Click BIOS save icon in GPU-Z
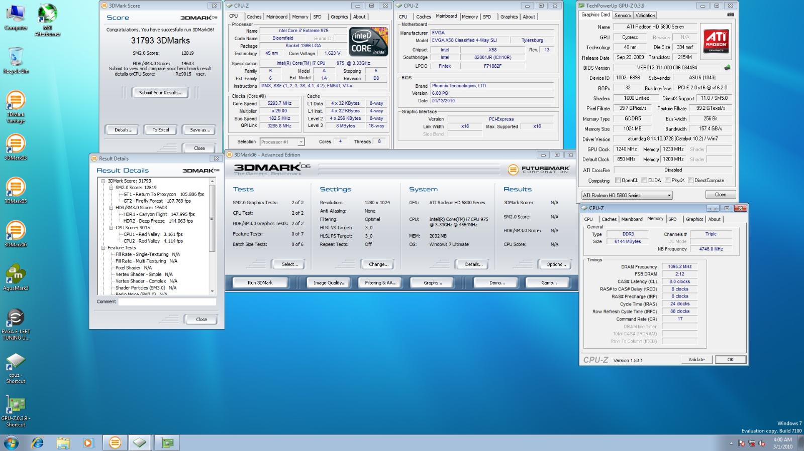The height and width of the screenshot is (451, 804). 727,67
